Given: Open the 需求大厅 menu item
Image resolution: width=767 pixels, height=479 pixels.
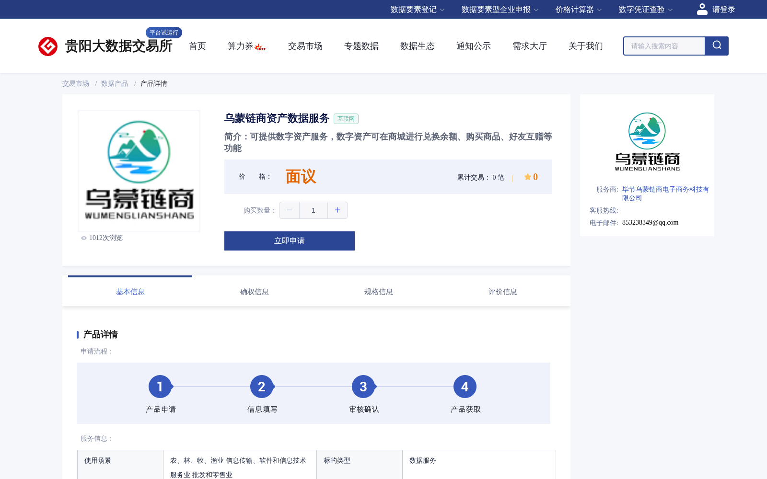Looking at the screenshot, I should point(530,46).
